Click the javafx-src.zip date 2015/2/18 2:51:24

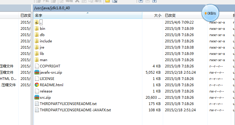point(180,72)
